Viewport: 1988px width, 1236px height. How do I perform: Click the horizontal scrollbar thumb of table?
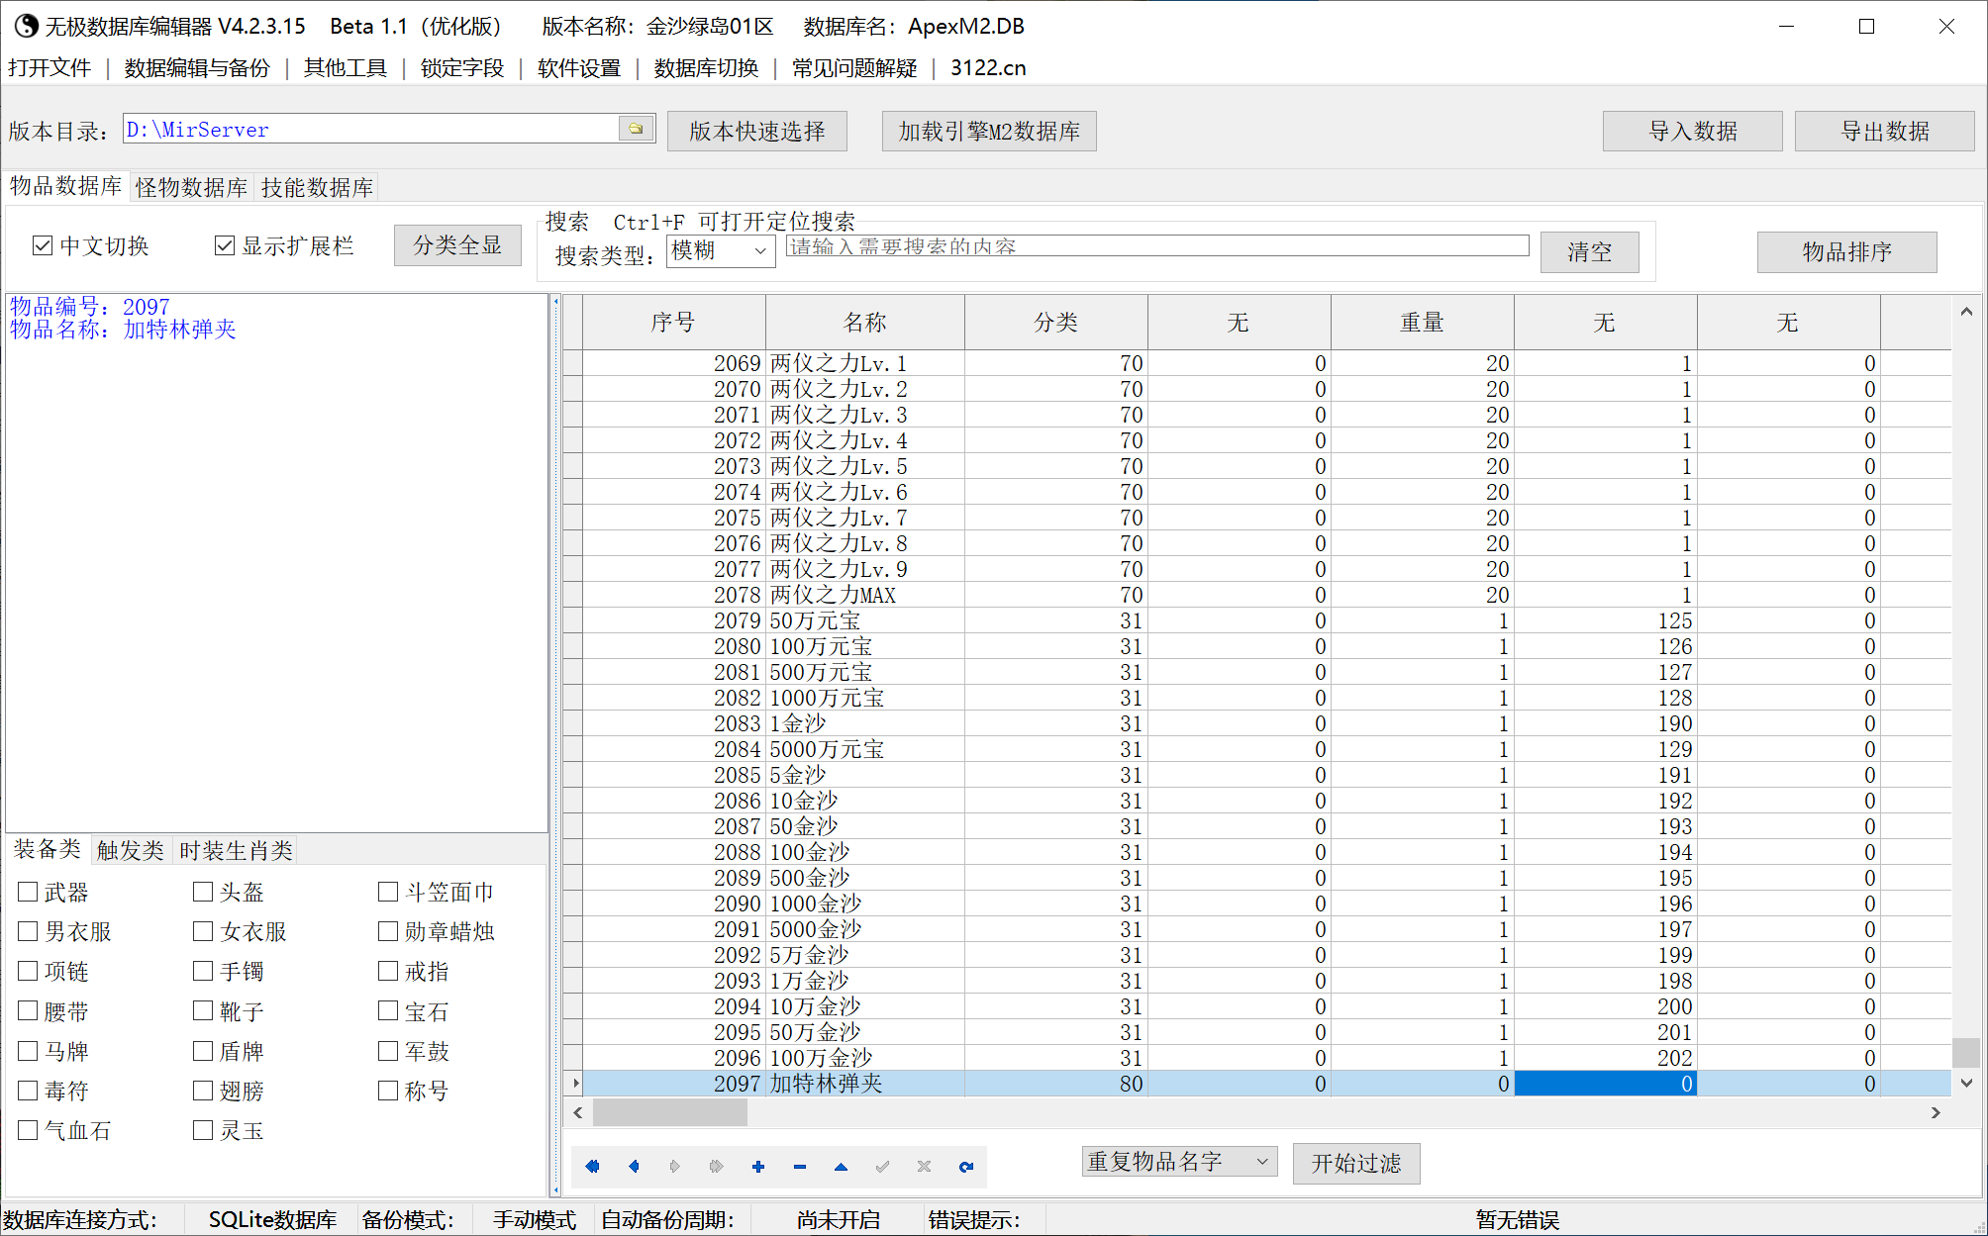669,1112
